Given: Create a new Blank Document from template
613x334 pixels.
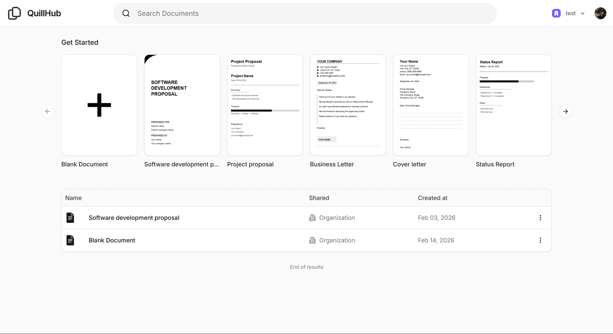Looking at the screenshot, I should tap(99, 105).
